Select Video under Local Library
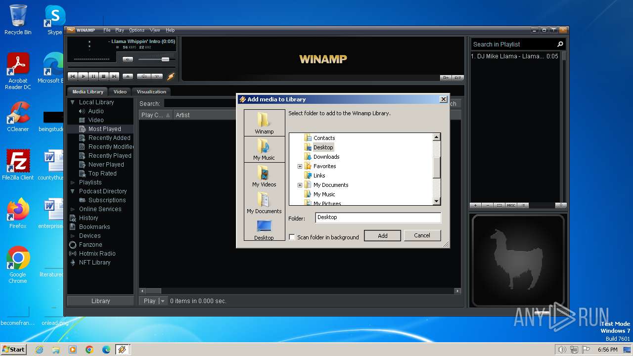Screen dimensions: 633x356 (x=96, y=120)
